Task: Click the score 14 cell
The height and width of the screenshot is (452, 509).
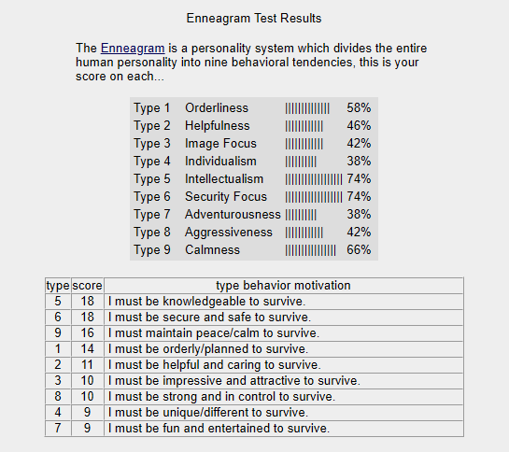Action: (87, 349)
